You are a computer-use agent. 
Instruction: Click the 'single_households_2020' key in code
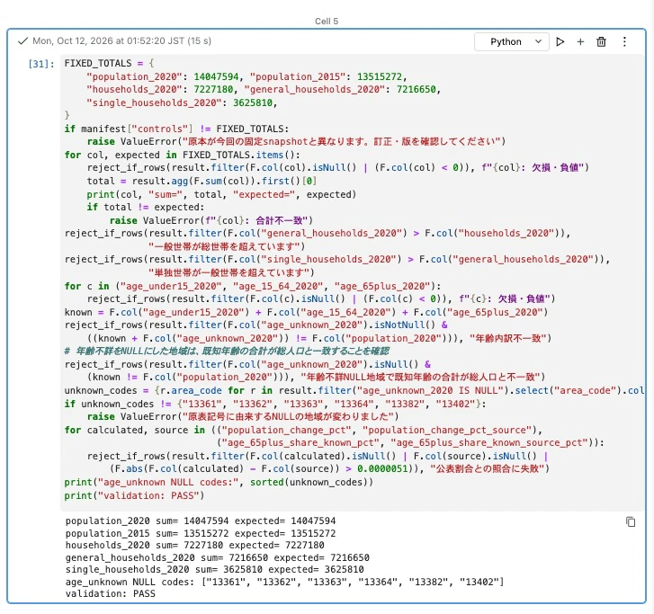(154, 102)
